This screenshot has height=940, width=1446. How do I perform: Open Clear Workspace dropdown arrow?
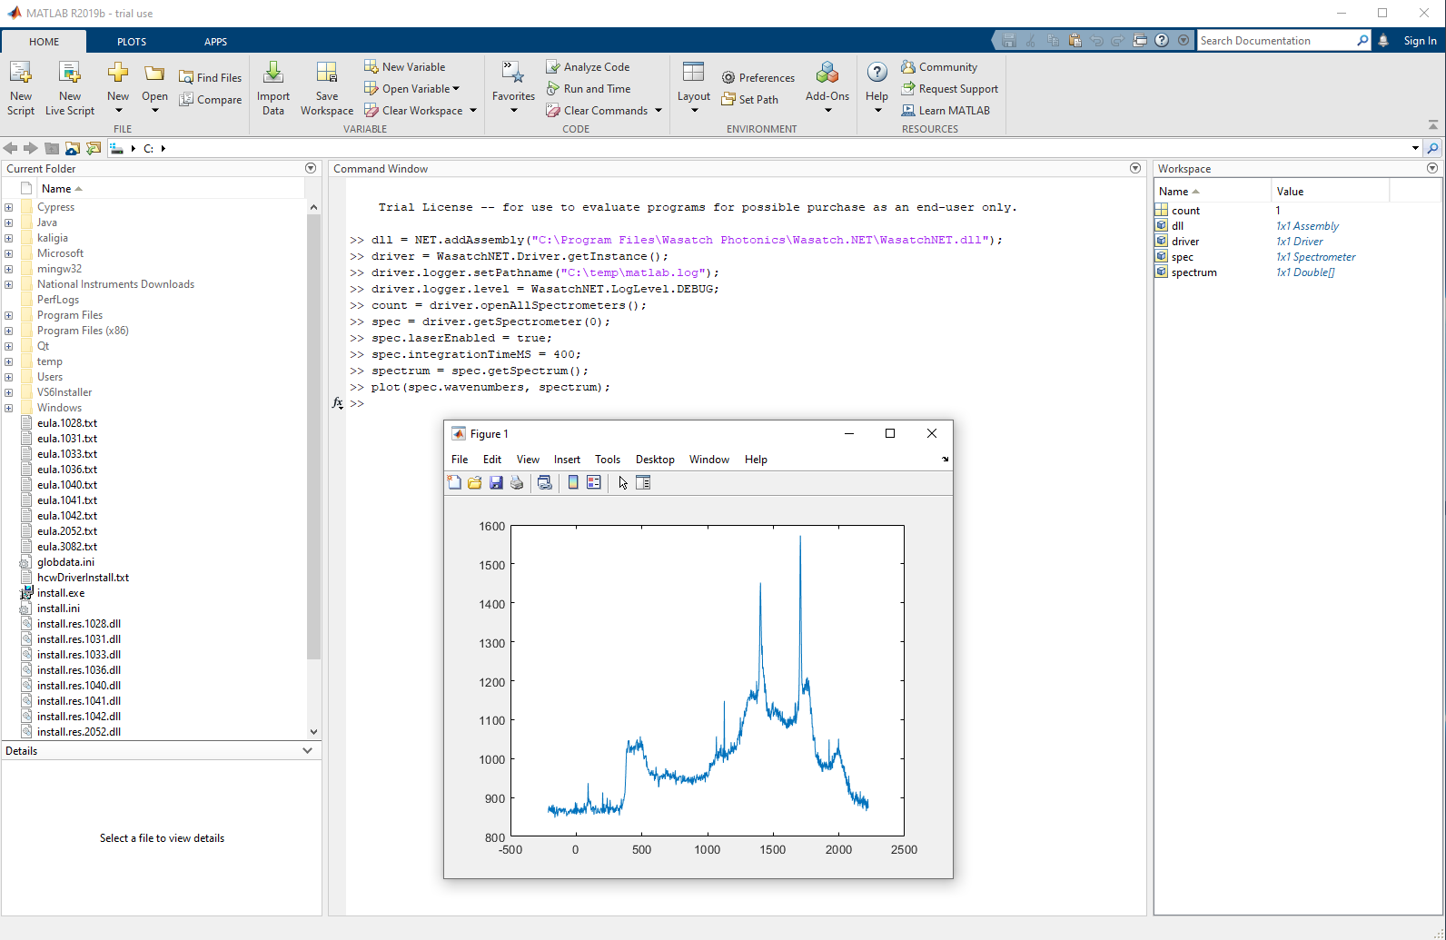(473, 111)
